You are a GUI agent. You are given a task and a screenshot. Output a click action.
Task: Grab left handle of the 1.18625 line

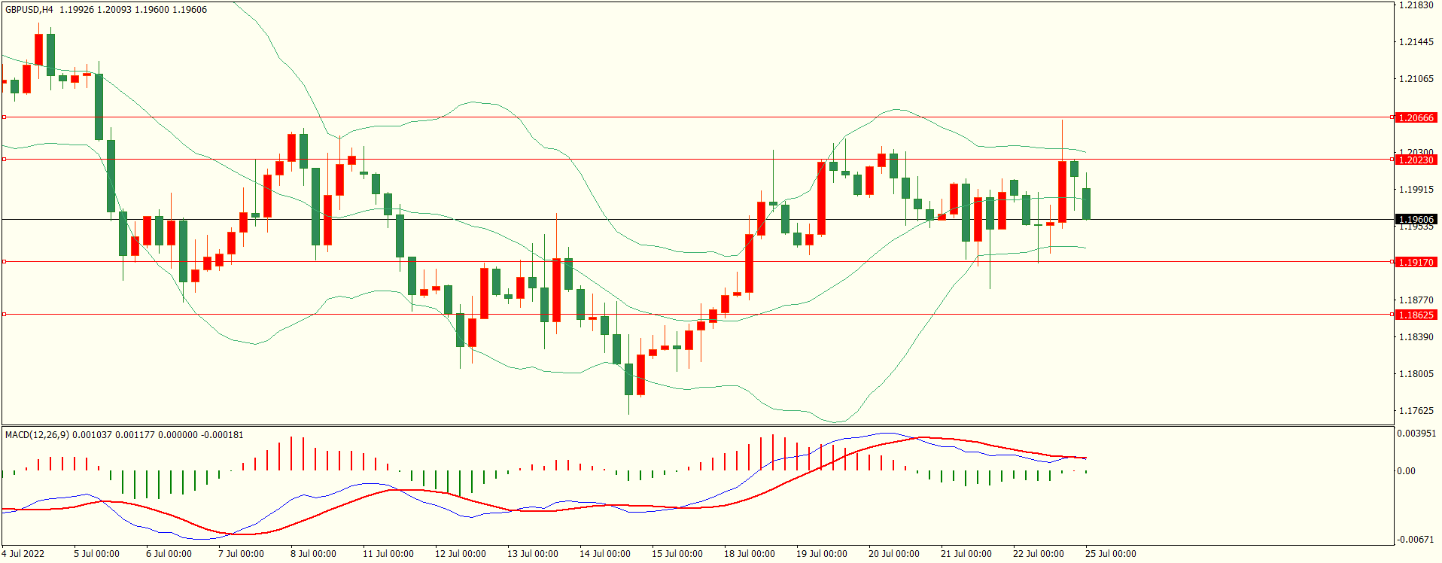[x=4, y=315]
